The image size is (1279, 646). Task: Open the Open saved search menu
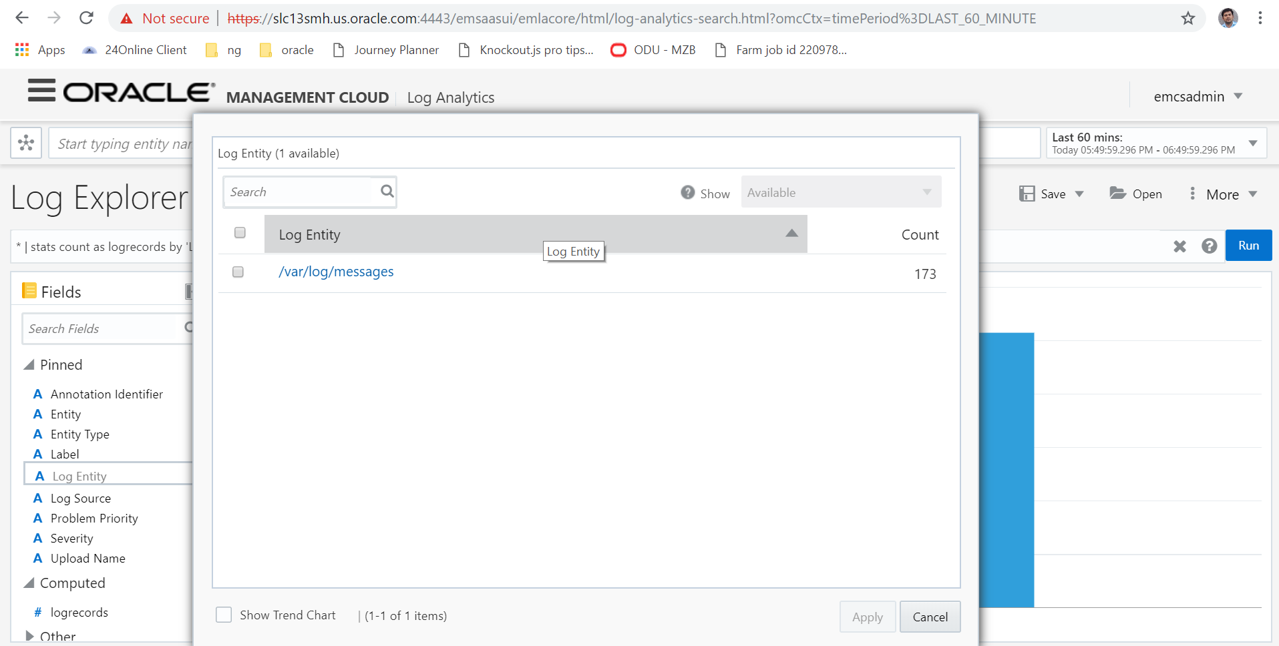pos(1135,194)
